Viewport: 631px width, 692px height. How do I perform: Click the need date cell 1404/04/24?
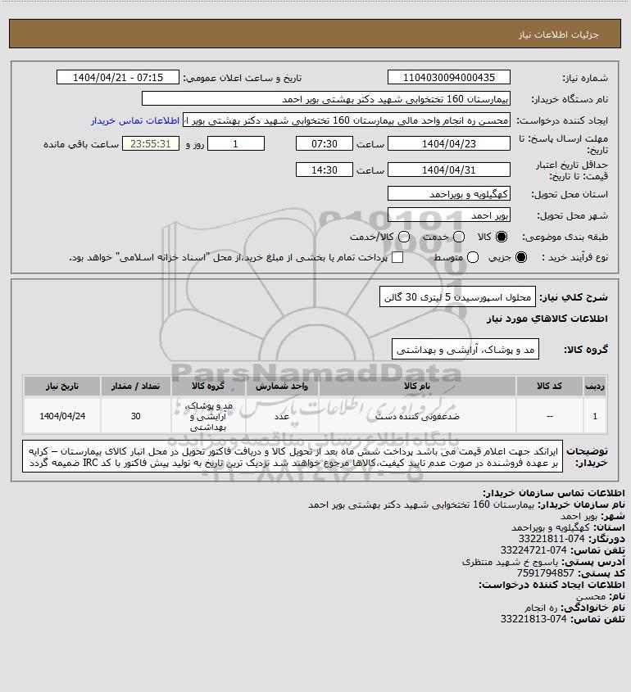click(62, 416)
